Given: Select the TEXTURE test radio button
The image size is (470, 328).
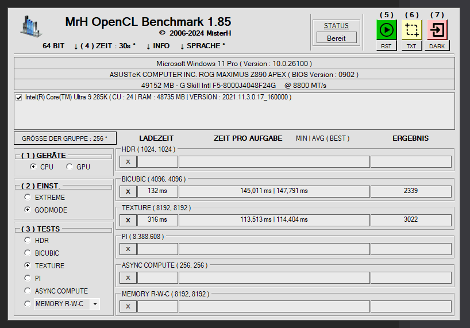Looking at the screenshot, I should pyautogui.click(x=28, y=265).
